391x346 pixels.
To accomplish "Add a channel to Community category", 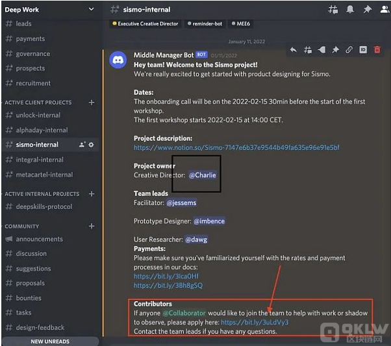I will coord(92,226).
